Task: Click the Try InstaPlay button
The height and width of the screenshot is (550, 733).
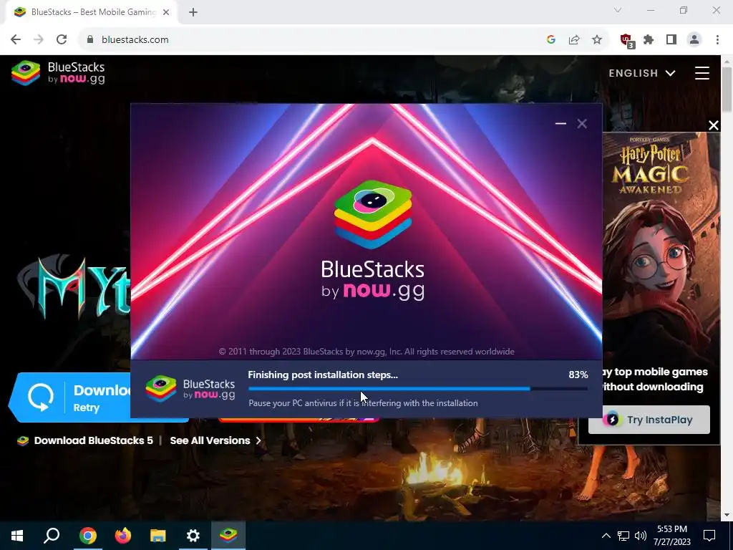Action: [x=649, y=420]
